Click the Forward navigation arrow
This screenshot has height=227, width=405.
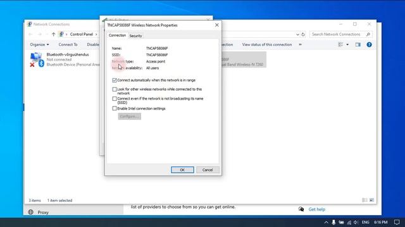click(39, 34)
